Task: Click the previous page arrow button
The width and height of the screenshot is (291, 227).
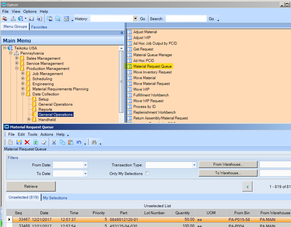Action: point(247,186)
